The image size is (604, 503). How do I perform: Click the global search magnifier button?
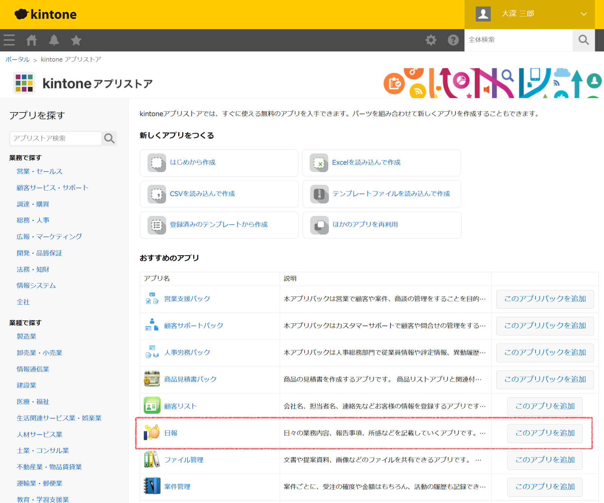pos(584,40)
